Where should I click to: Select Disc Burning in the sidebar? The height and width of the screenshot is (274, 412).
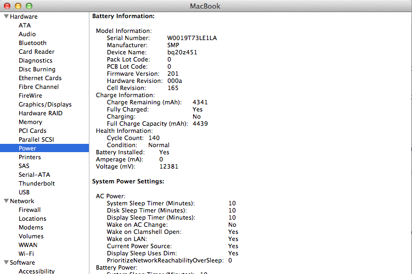37,69
